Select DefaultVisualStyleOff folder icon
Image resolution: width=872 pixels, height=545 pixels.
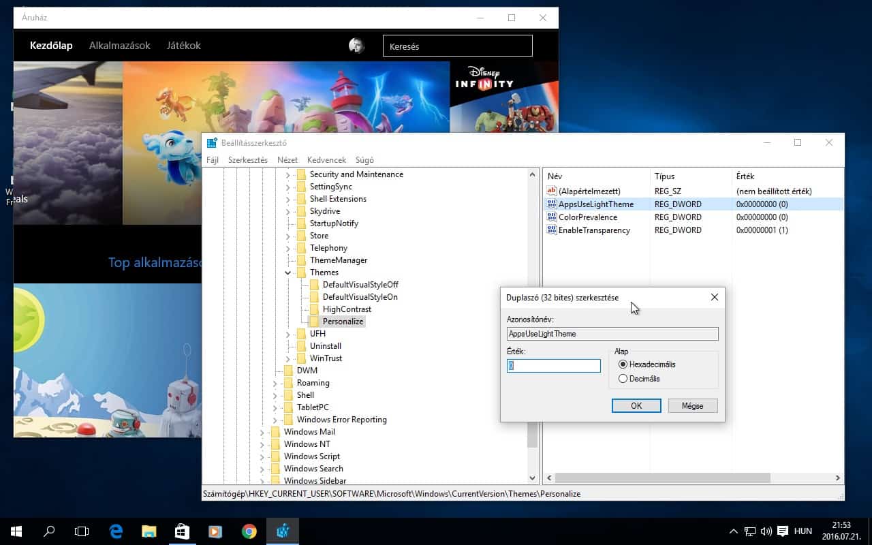(314, 285)
